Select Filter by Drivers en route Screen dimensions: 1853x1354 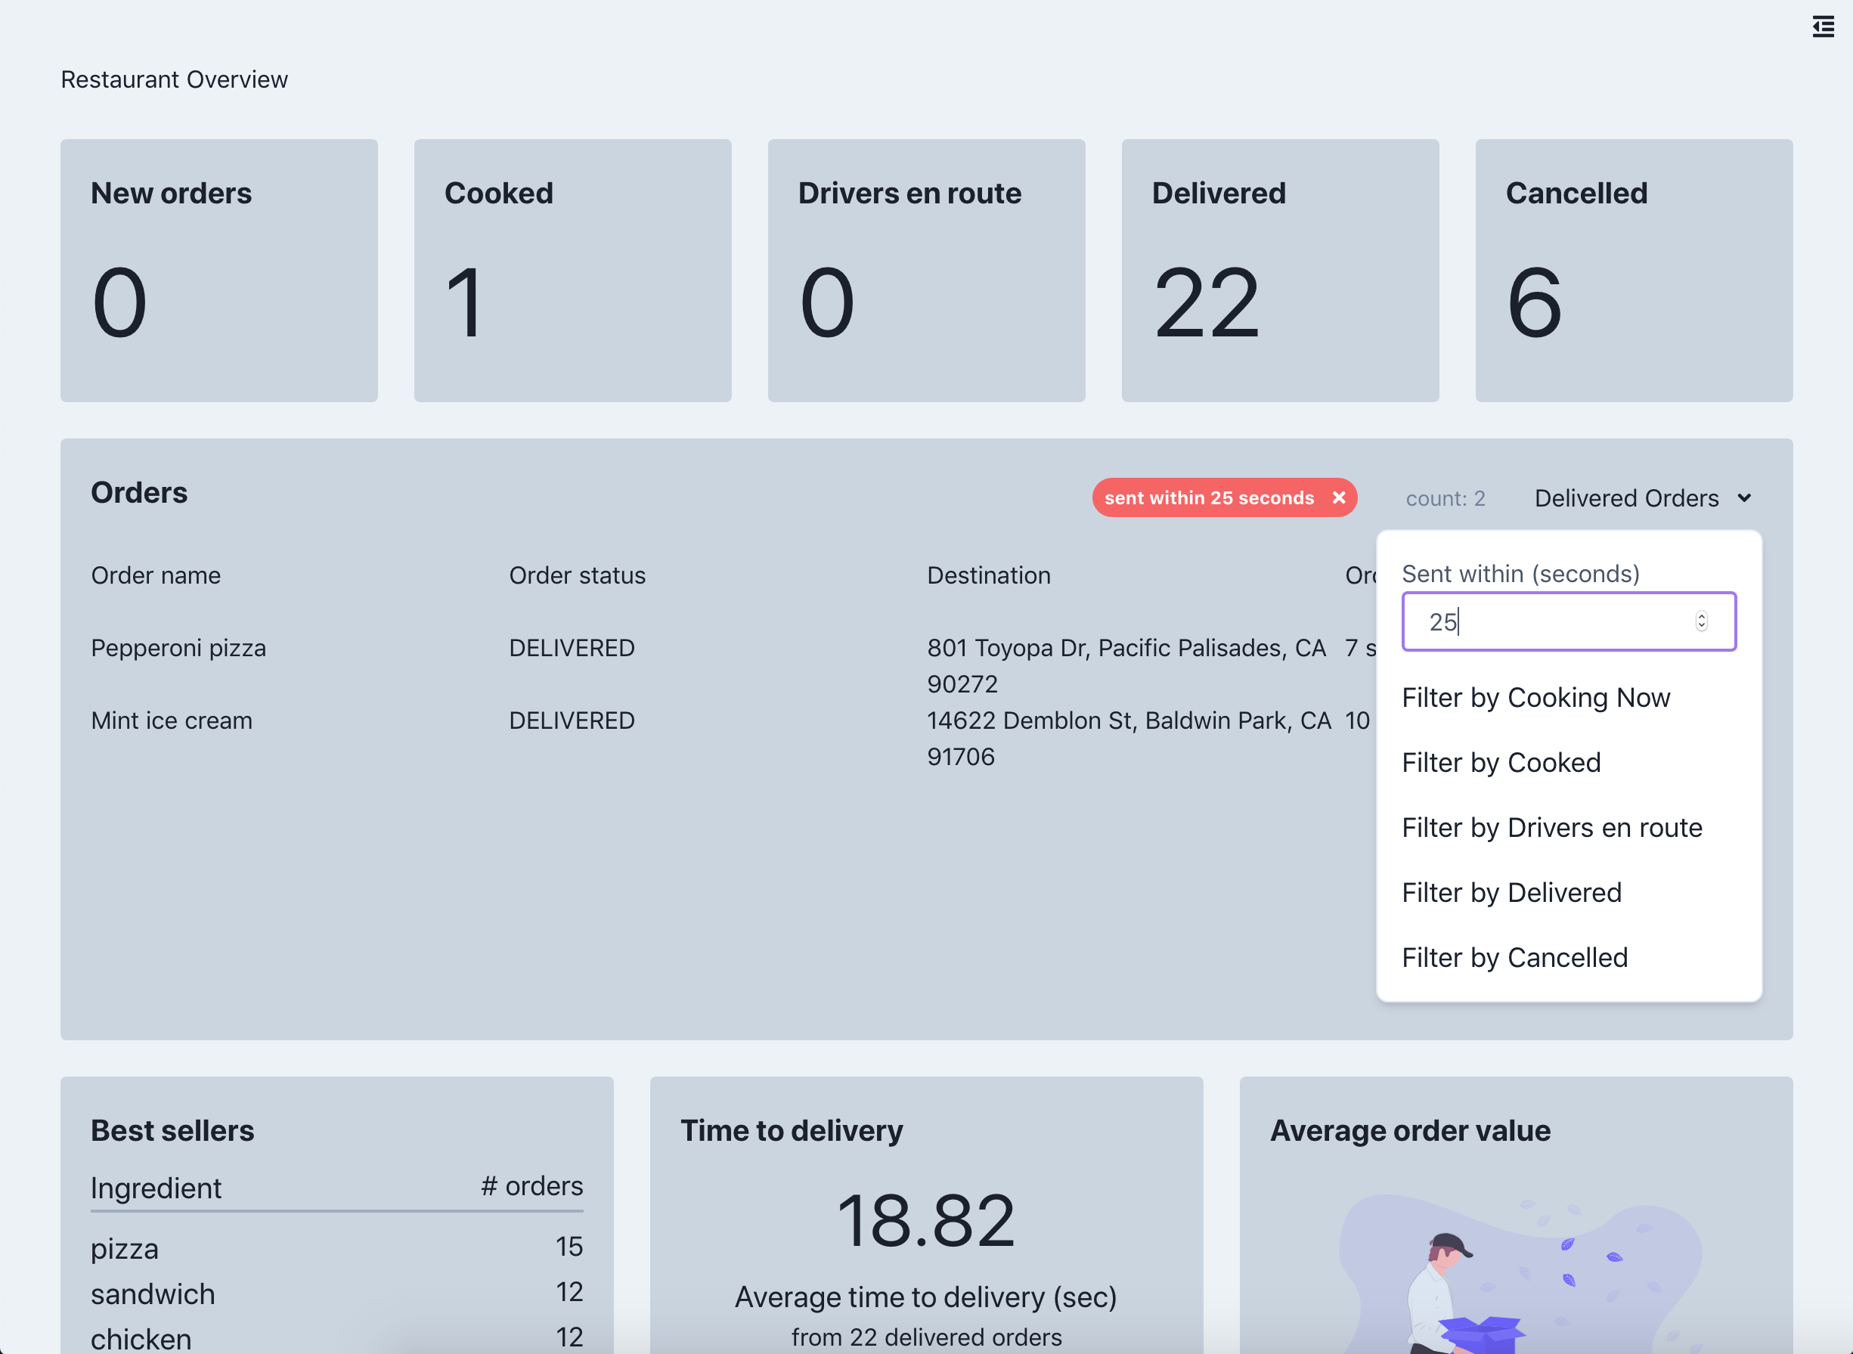[1552, 828]
